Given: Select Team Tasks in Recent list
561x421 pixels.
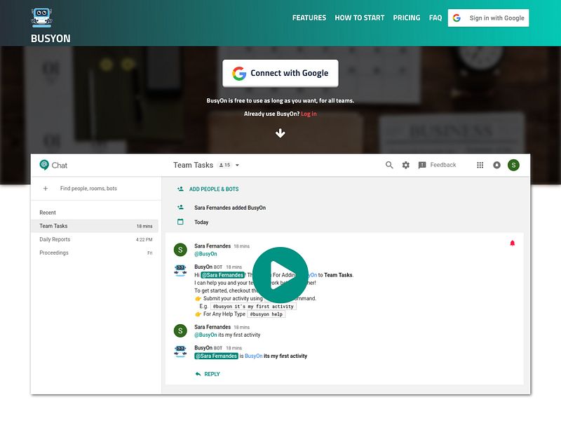Looking at the screenshot, I should [x=95, y=226].
